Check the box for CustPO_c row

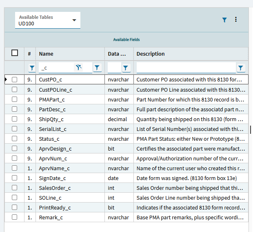(x=15, y=80)
